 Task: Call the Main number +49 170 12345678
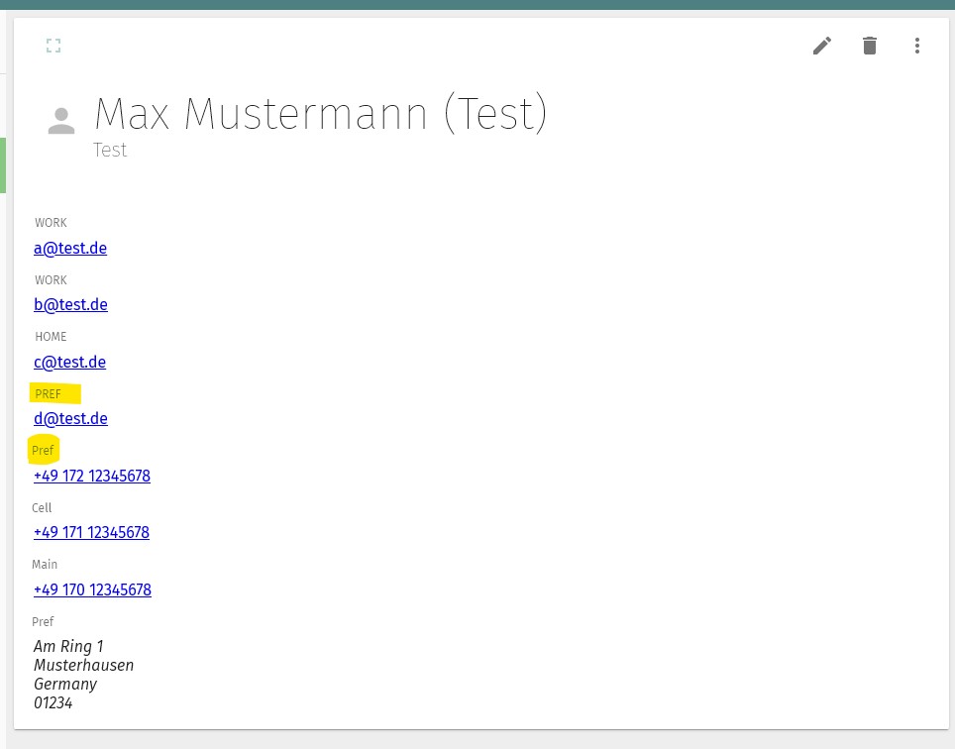pyautogui.click(x=92, y=589)
